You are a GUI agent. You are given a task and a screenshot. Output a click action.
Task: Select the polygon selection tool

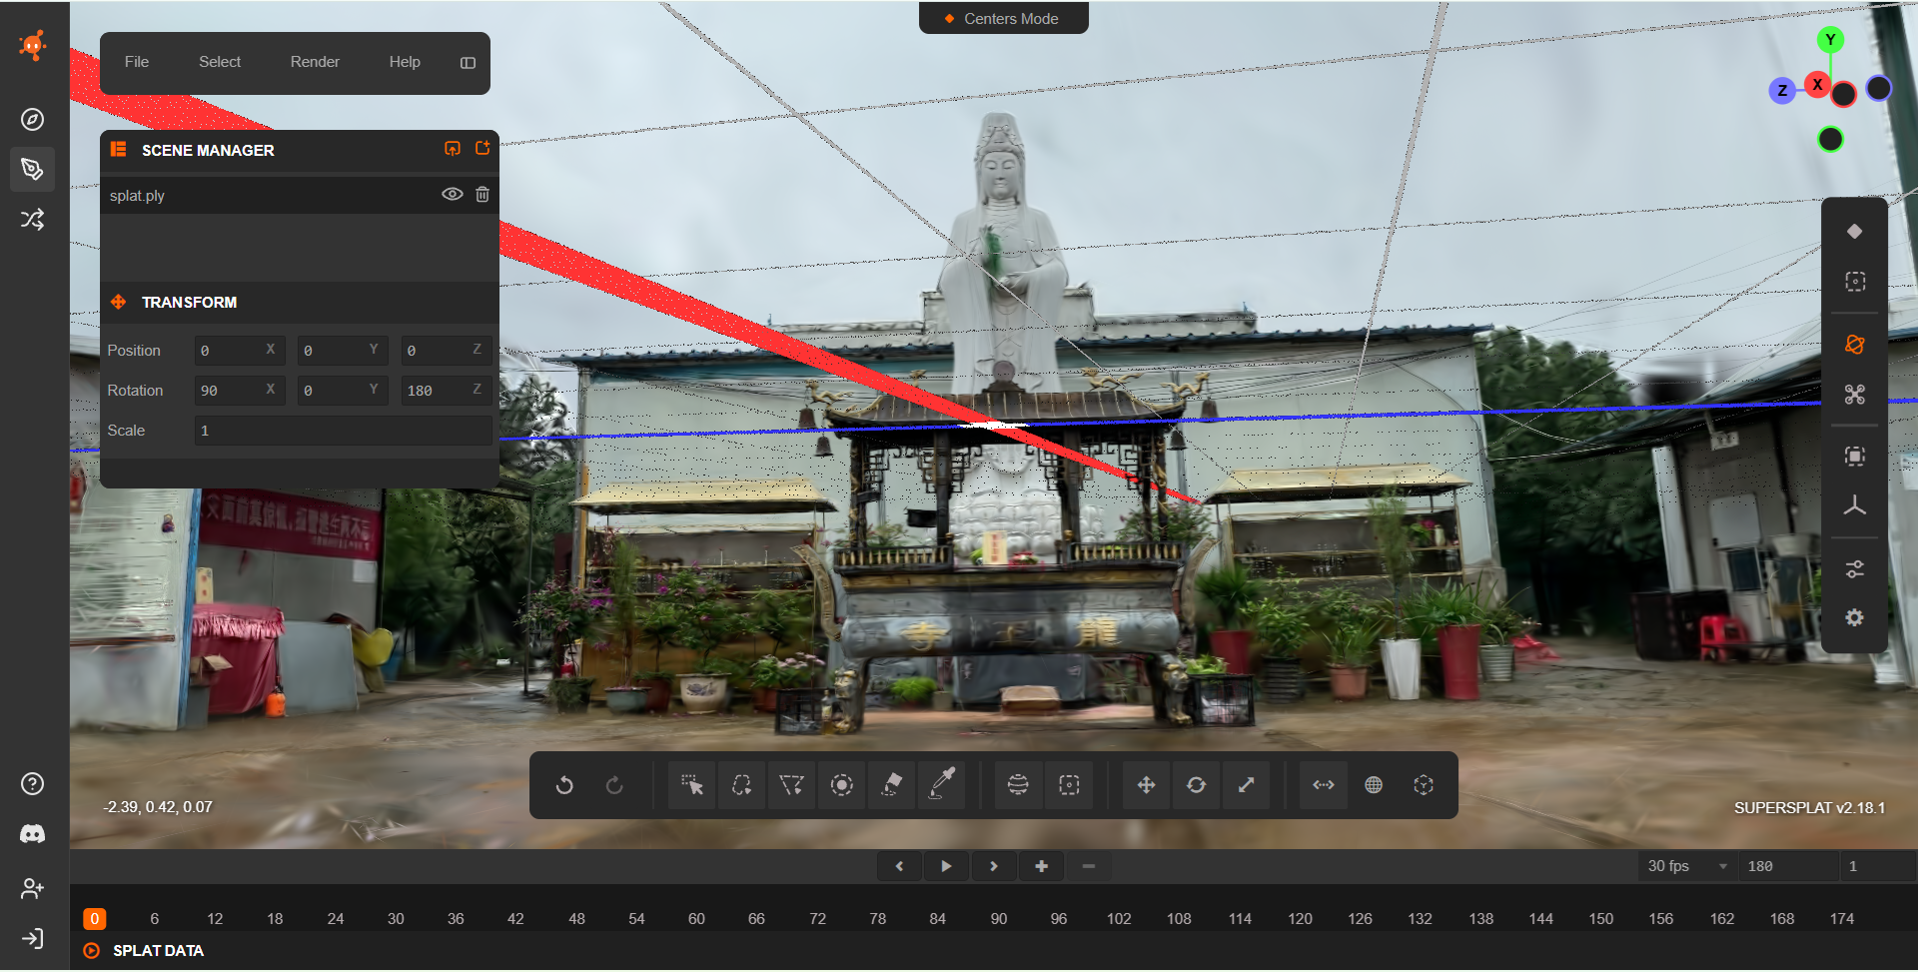[x=791, y=785]
